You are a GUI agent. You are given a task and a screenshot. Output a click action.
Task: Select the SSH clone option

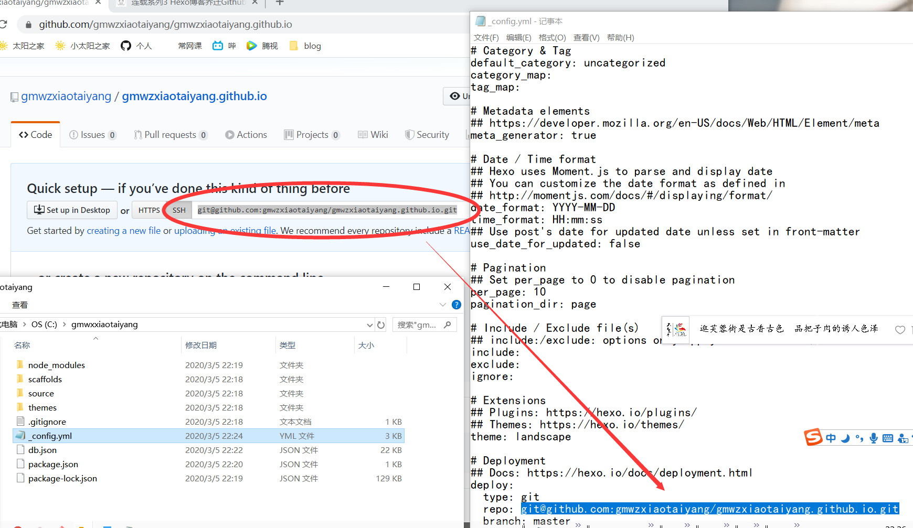pyautogui.click(x=179, y=210)
